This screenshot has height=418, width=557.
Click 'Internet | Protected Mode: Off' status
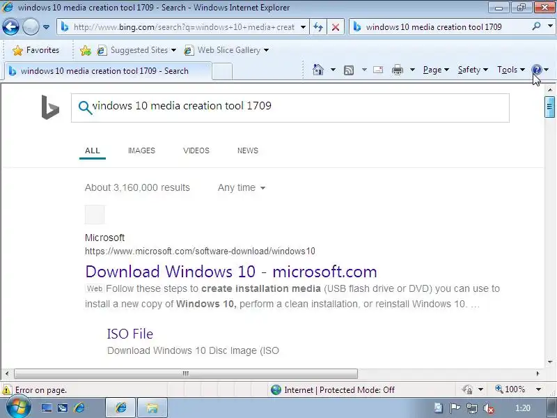333,390
